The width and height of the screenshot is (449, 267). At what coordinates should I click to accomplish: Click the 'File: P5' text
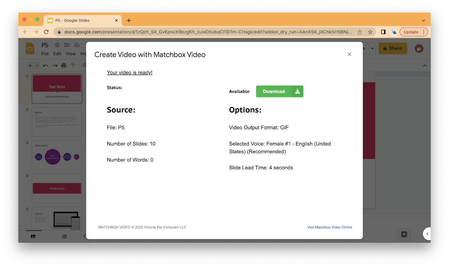coord(116,128)
